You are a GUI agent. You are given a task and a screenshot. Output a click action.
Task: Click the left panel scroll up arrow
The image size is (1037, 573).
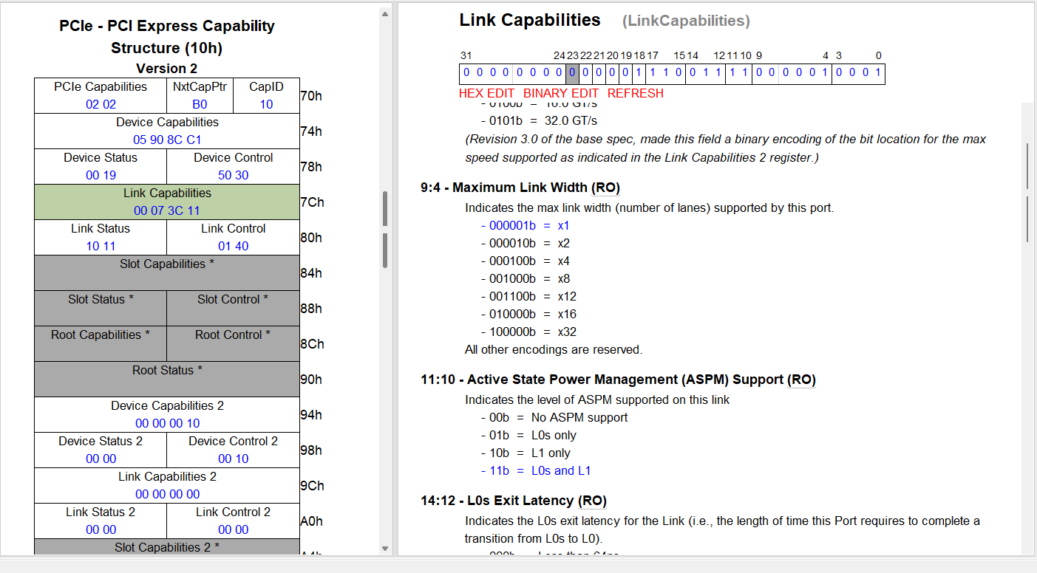click(385, 14)
